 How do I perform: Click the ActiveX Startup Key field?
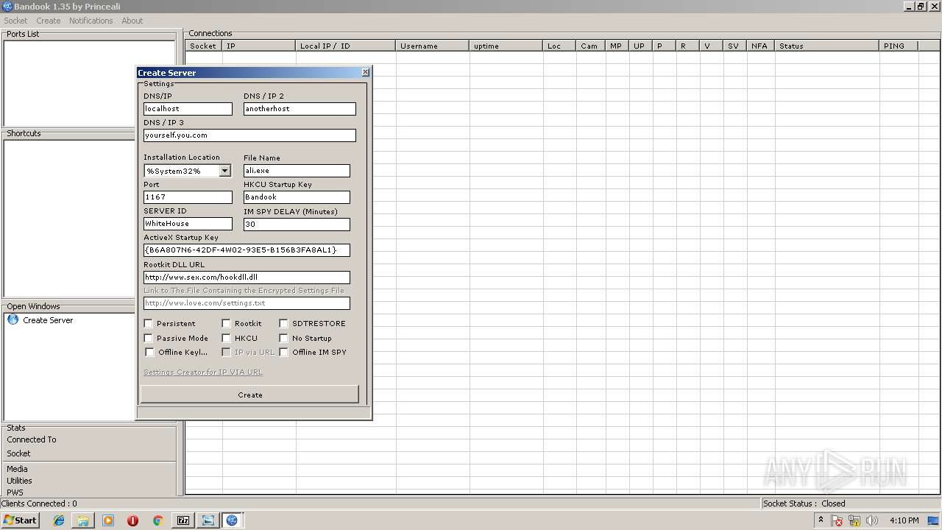[x=247, y=250]
